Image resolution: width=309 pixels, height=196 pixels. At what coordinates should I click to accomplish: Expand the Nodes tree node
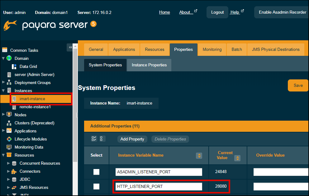pos(3,115)
